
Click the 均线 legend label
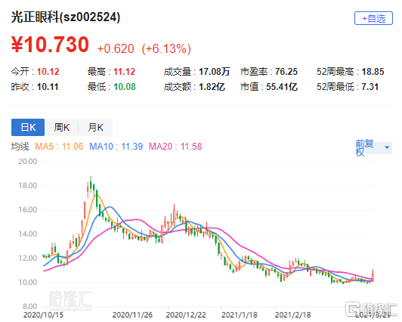coord(20,147)
